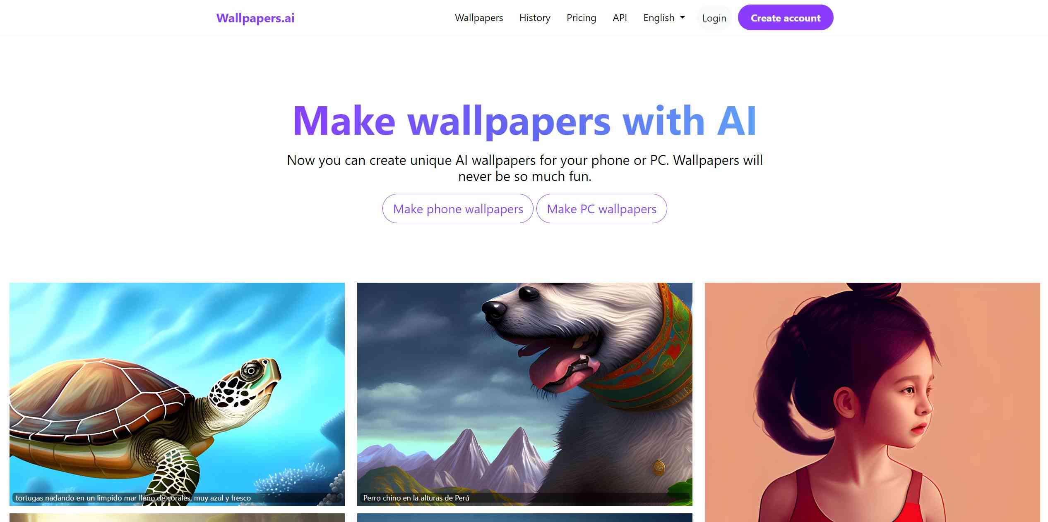The width and height of the screenshot is (1048, 522).
Task: View the turtle wallpaper prompt label
Action: pyautogui.click(x=132, y=498)
